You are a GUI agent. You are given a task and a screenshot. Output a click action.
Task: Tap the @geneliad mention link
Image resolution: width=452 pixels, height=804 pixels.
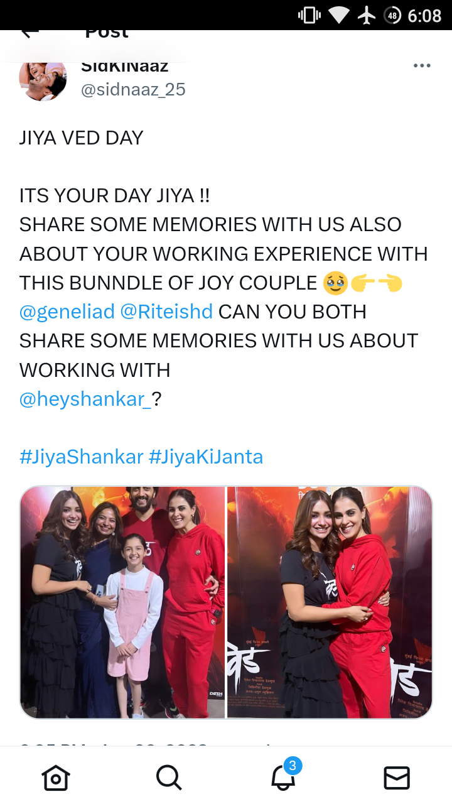(67, 312)
